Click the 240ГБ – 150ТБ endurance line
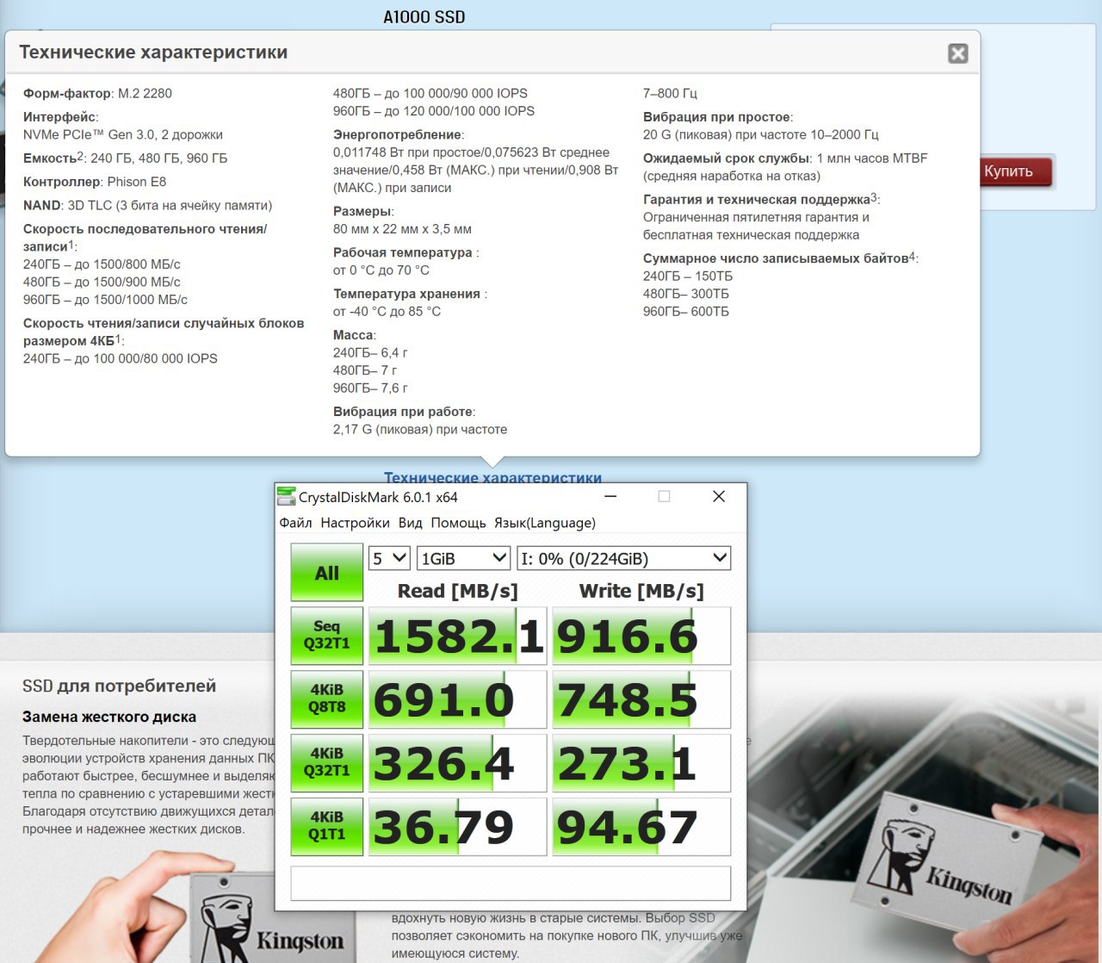 [688, 276]
